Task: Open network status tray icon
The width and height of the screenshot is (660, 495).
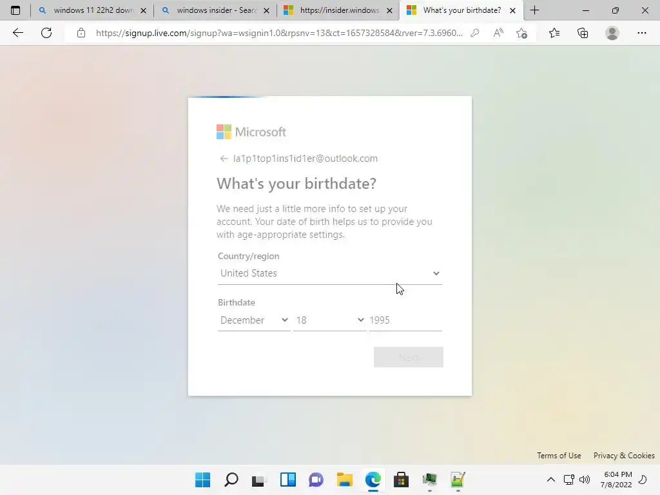Action: (x=568, y=480)
